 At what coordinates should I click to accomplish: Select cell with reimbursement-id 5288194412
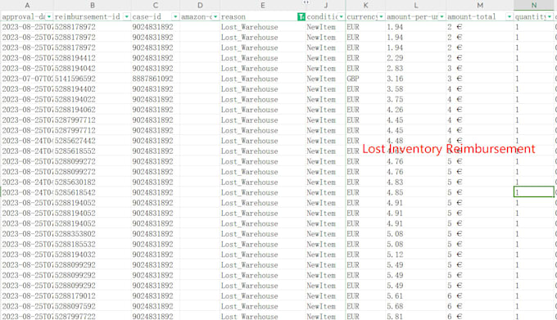[93, 58]
